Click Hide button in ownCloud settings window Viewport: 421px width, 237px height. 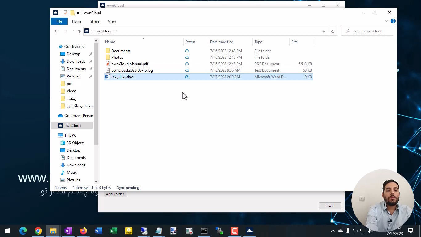tap(330, 206)
